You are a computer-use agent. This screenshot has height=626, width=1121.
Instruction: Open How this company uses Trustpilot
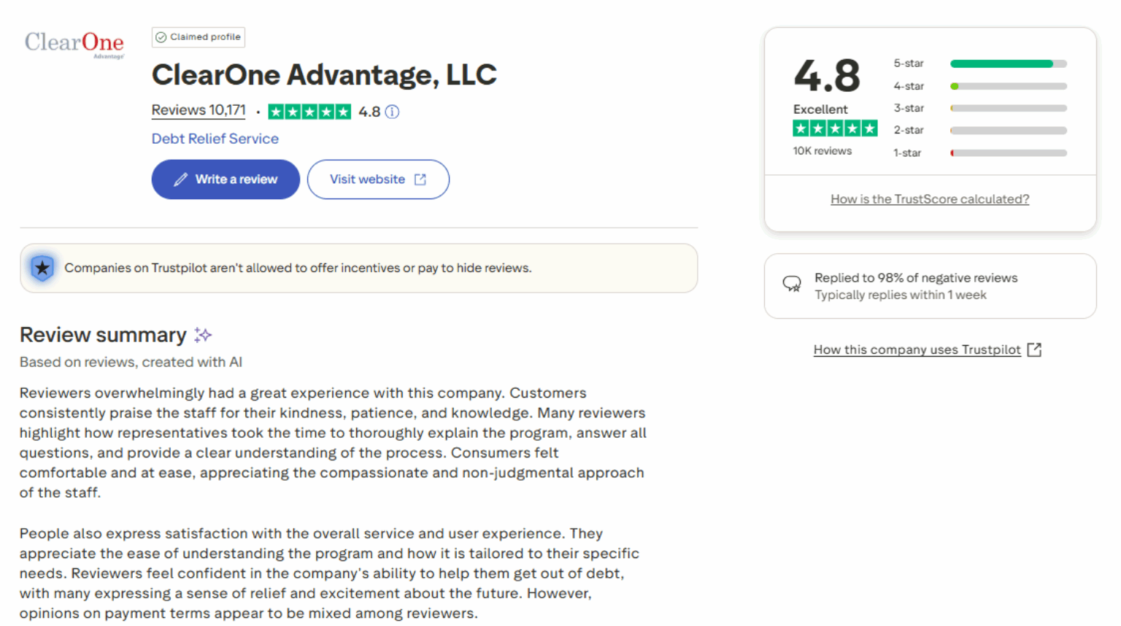(917, 349)
